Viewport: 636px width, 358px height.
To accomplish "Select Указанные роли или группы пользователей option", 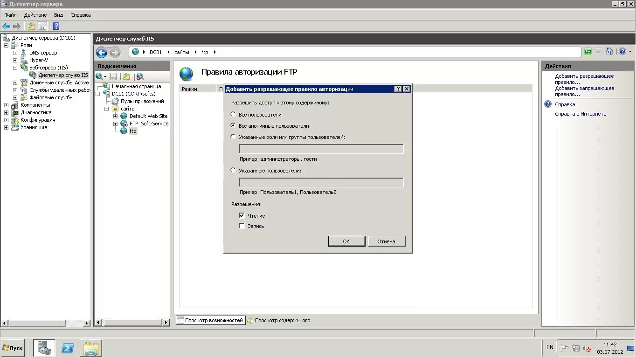I will [x=233, y=137].
